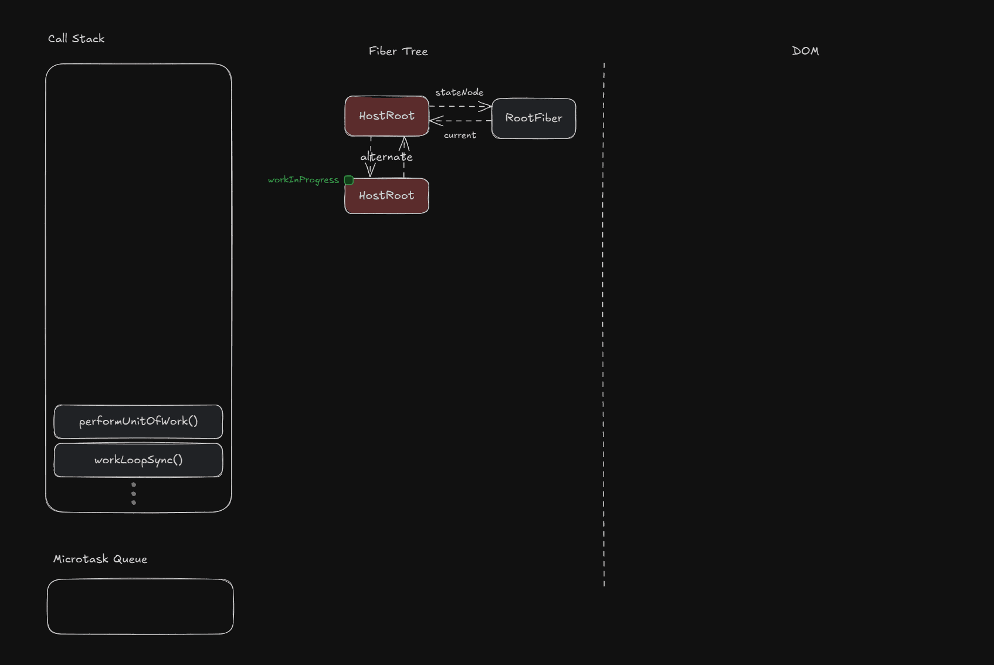994x665 pixels.
Task: Click the green workInProgress label
Action: coord(303,180)
